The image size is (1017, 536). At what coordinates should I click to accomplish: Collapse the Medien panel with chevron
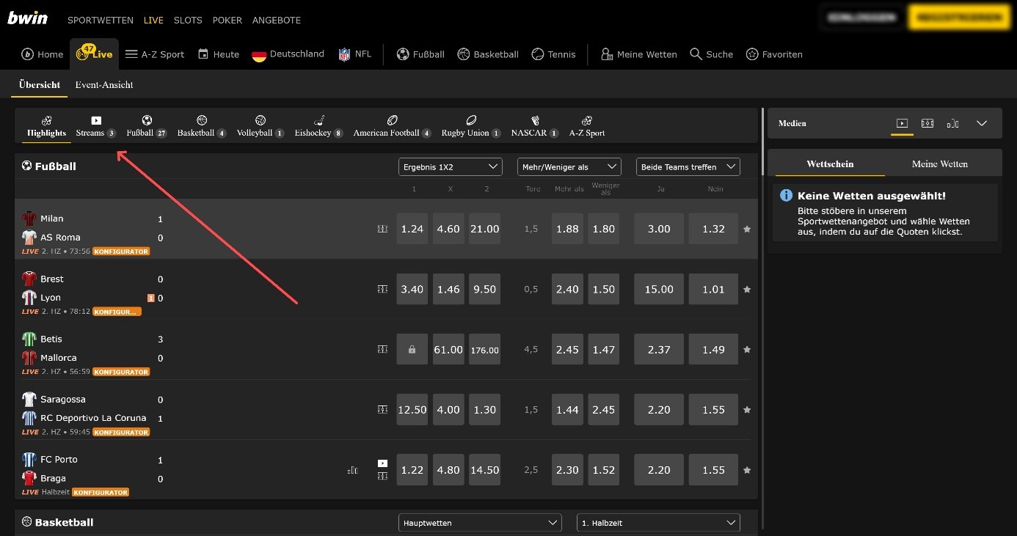[982, 123]
